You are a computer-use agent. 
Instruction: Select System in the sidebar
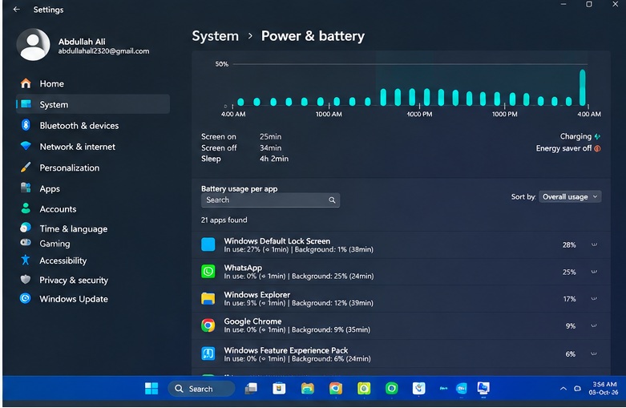coord(93,104)
